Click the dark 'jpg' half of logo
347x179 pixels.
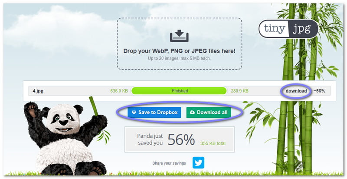[x=303, y=29]
